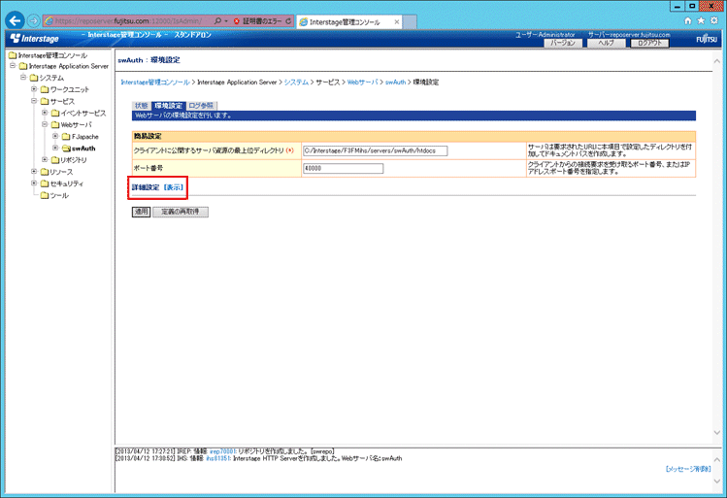The image size is (727, 498).
Task: Open message link ihs81351
Action: click(x=218, y=458)
